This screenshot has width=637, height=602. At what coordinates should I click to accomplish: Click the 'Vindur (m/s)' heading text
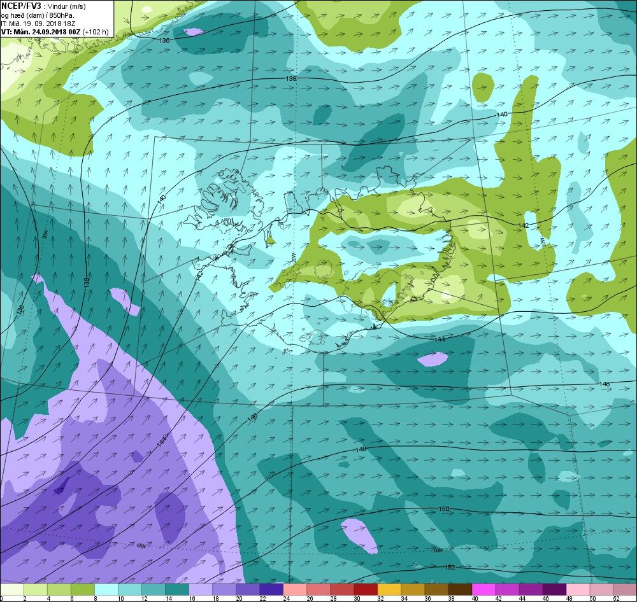point(67,6)
